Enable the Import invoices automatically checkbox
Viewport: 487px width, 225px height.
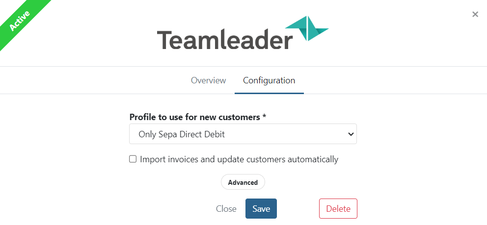pos(133,159)
